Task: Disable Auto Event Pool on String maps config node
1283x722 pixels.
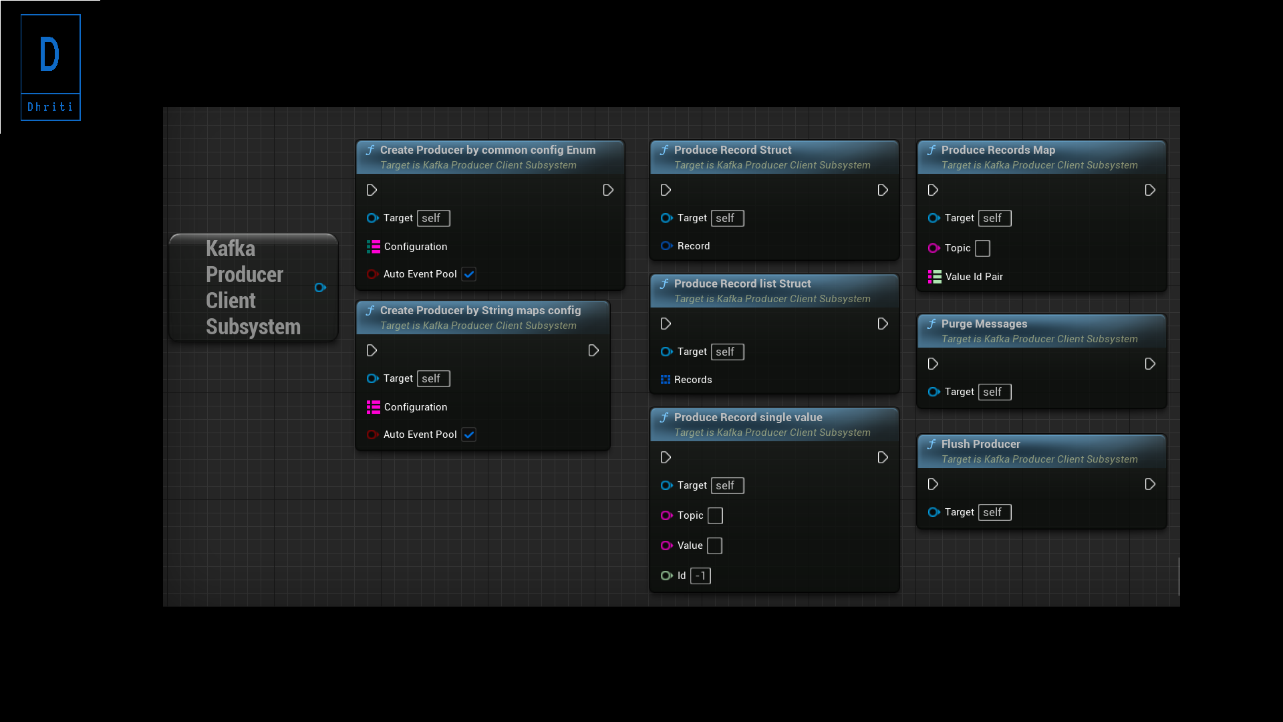Action: point(468,435)
